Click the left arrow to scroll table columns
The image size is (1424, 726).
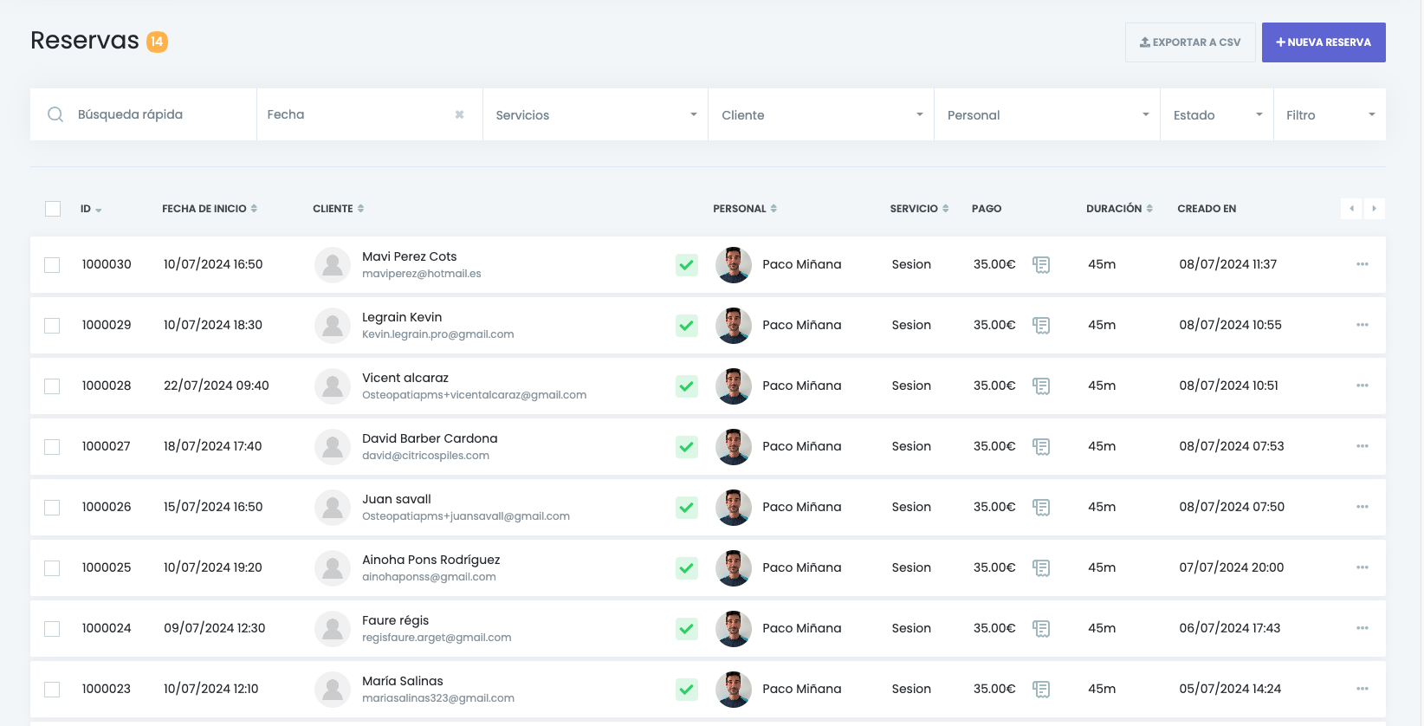point(1351,208)
